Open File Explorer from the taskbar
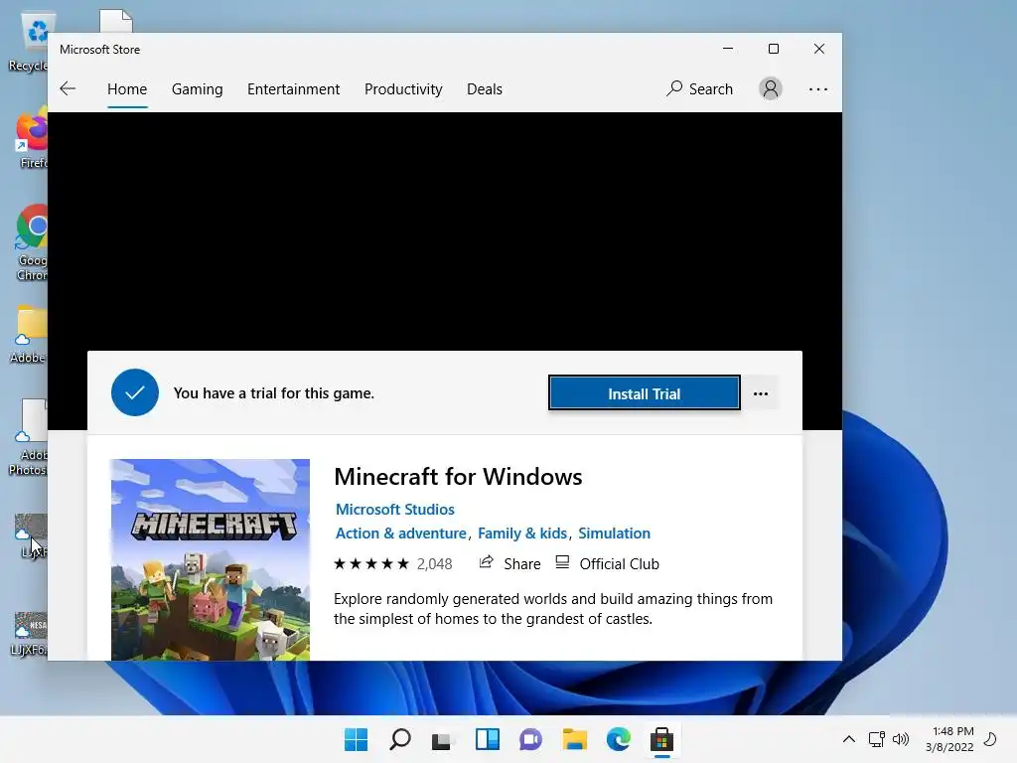This screenshot has width=1017, height=763. pos(575,739)
